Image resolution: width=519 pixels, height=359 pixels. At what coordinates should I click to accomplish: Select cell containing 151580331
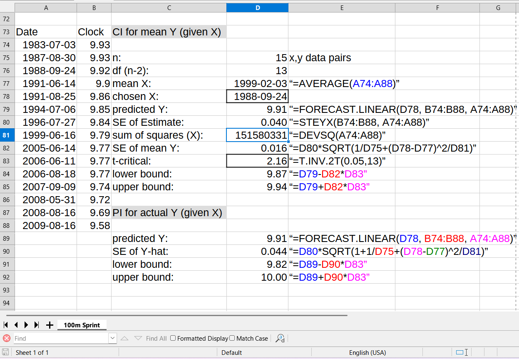pos(257,135)
